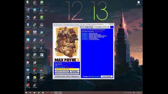Open File Explorer from the taskbar

35,93
